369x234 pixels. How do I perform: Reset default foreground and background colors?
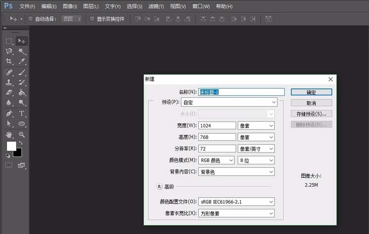8,156
